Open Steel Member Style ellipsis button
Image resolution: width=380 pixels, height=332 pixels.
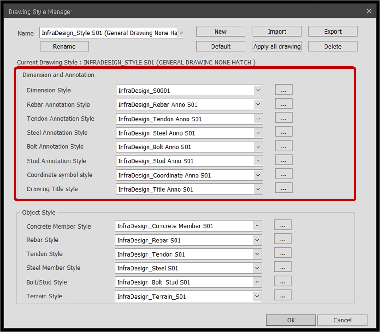tap(283, 267)
